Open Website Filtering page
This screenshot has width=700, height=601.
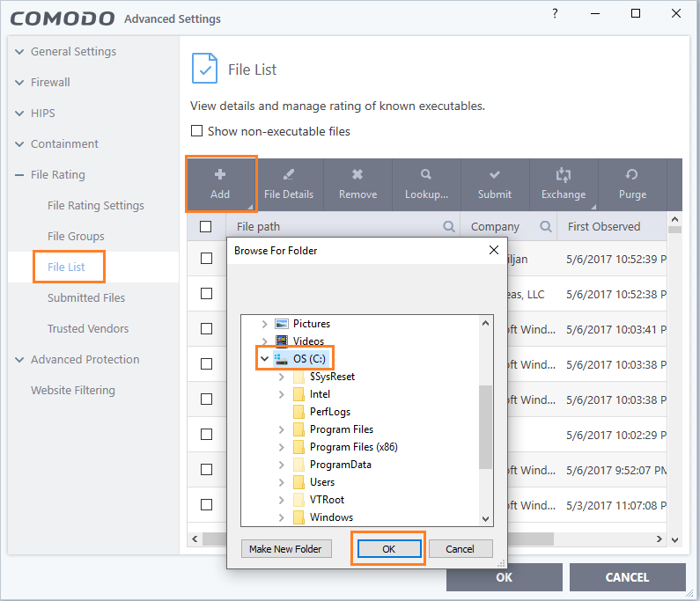pyautogui.click(x=73, y=391)
